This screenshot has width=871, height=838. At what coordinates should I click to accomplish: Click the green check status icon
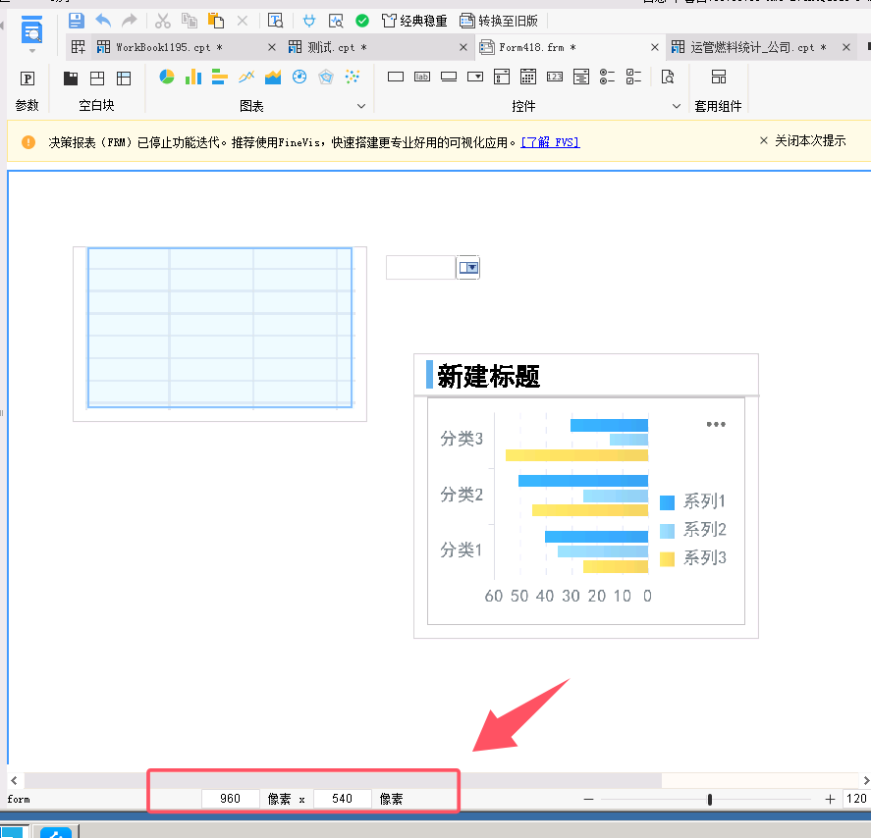[x=362, y=20]
